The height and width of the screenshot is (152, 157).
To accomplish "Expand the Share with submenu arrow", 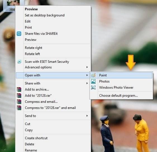I will pos(87,83).
